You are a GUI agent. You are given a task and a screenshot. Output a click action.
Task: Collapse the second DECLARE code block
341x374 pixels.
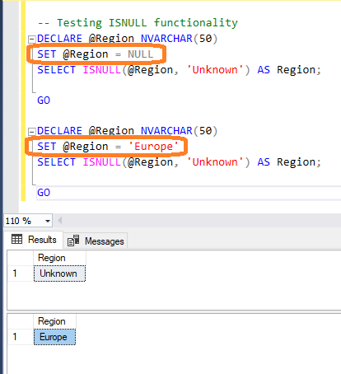[32, 132]
